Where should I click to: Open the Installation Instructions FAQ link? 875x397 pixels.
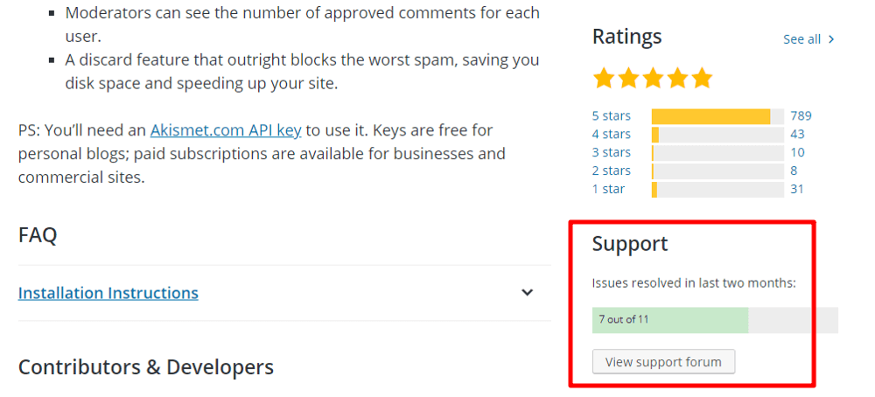(108, 293)
